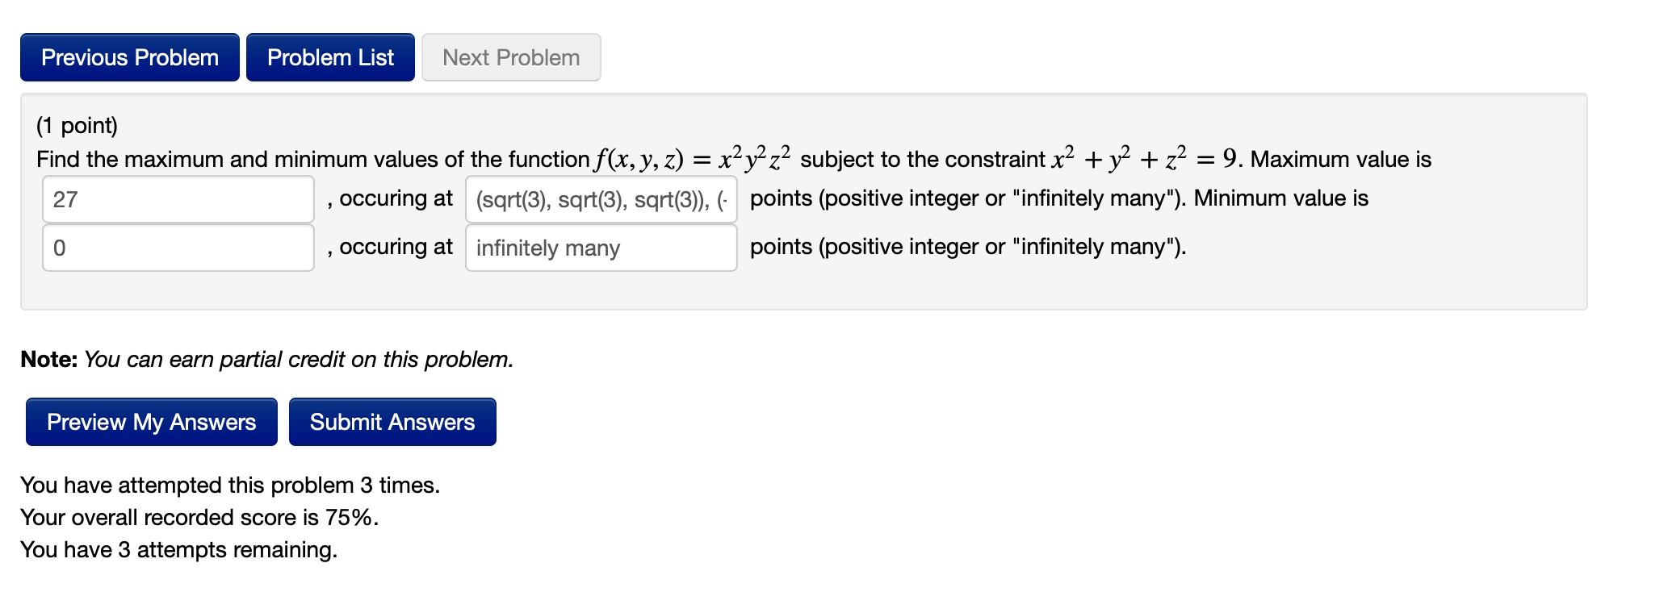Preview answers before submitting
The image size is (1668, 592).
click(x=151, y=421)
